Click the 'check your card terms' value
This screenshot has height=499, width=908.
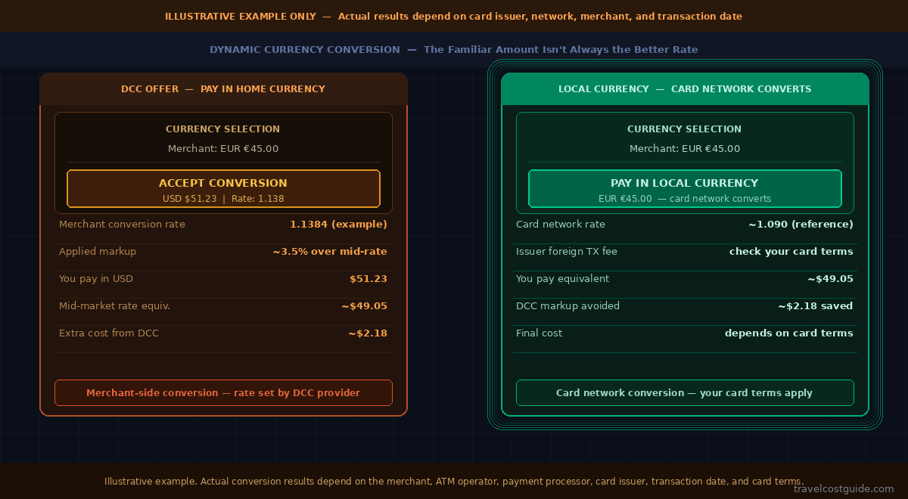791,252
